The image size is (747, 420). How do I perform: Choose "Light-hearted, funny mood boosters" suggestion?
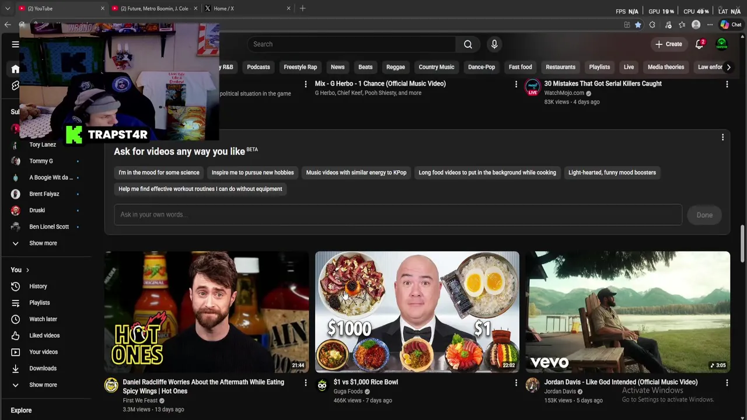click(612, 173)
